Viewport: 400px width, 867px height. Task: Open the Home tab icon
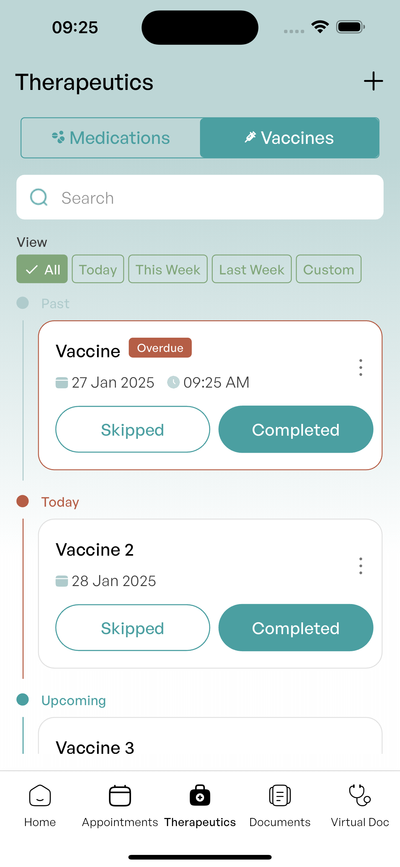coord(40,796)
